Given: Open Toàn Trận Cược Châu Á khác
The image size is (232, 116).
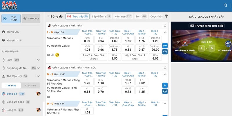Looking at the screenshot, I should (x=94, y=57).
